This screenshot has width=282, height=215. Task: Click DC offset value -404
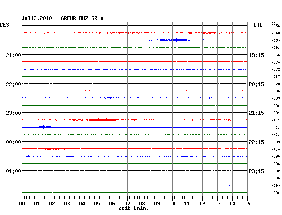[x=275, y=149]
